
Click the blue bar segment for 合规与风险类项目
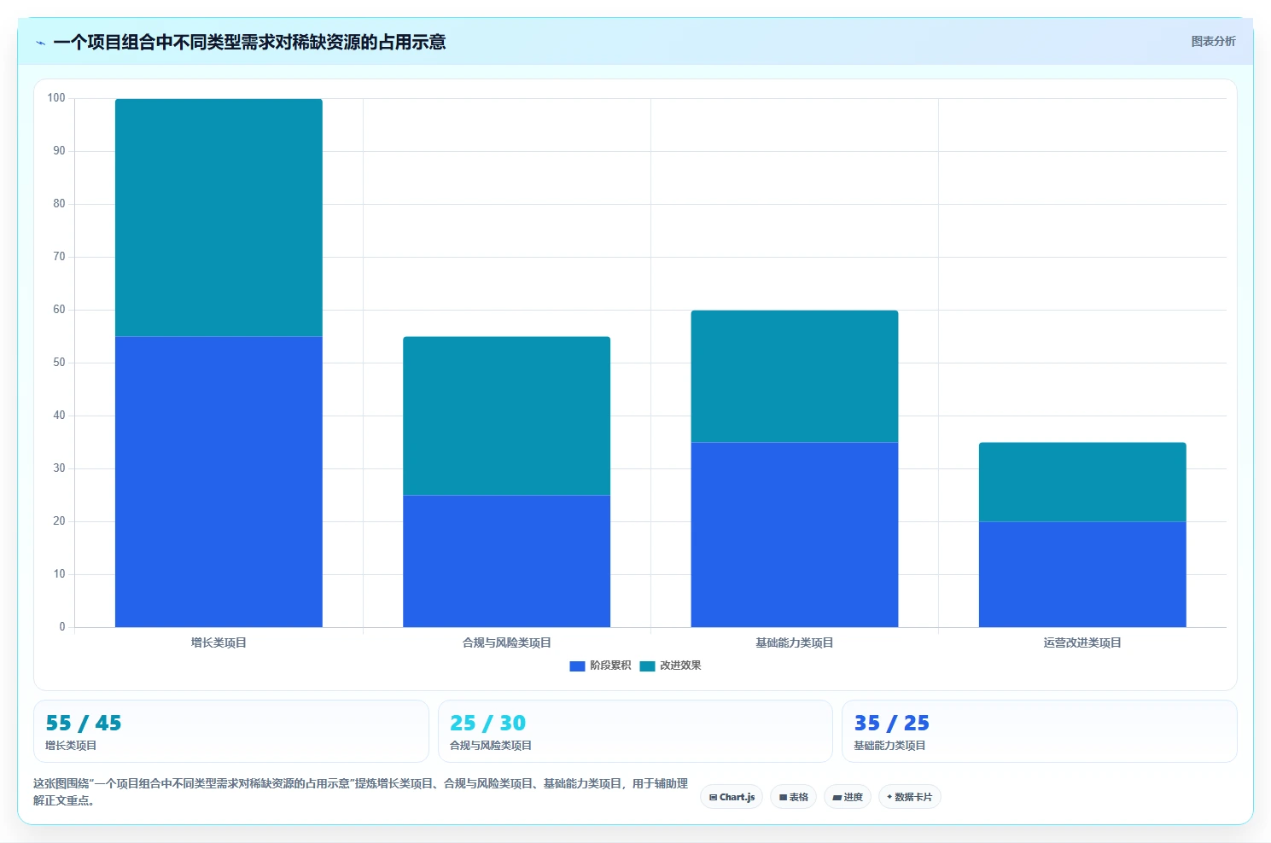click(506, 561)
